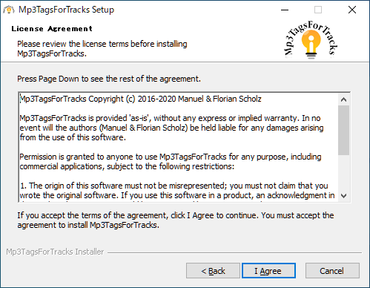Viewport: 370px width, 288px height.
Task: Click the I Agree button
Action: (x=268, y=271)
